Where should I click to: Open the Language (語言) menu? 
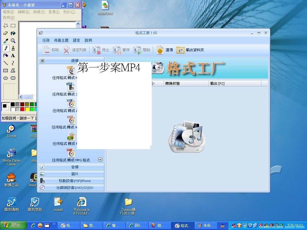[x=76, y=40]
